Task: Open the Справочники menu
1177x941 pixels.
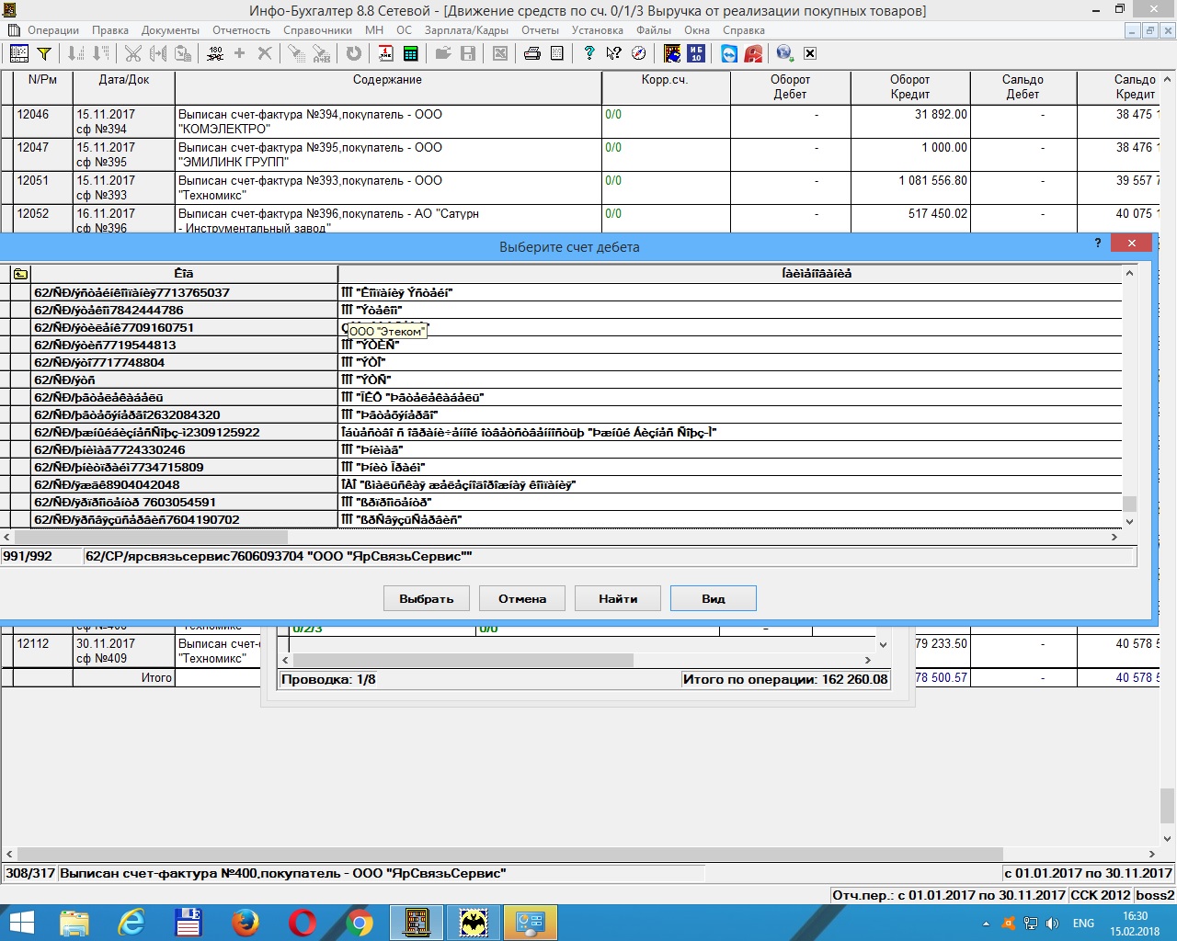Action: [x=318, y=30]
